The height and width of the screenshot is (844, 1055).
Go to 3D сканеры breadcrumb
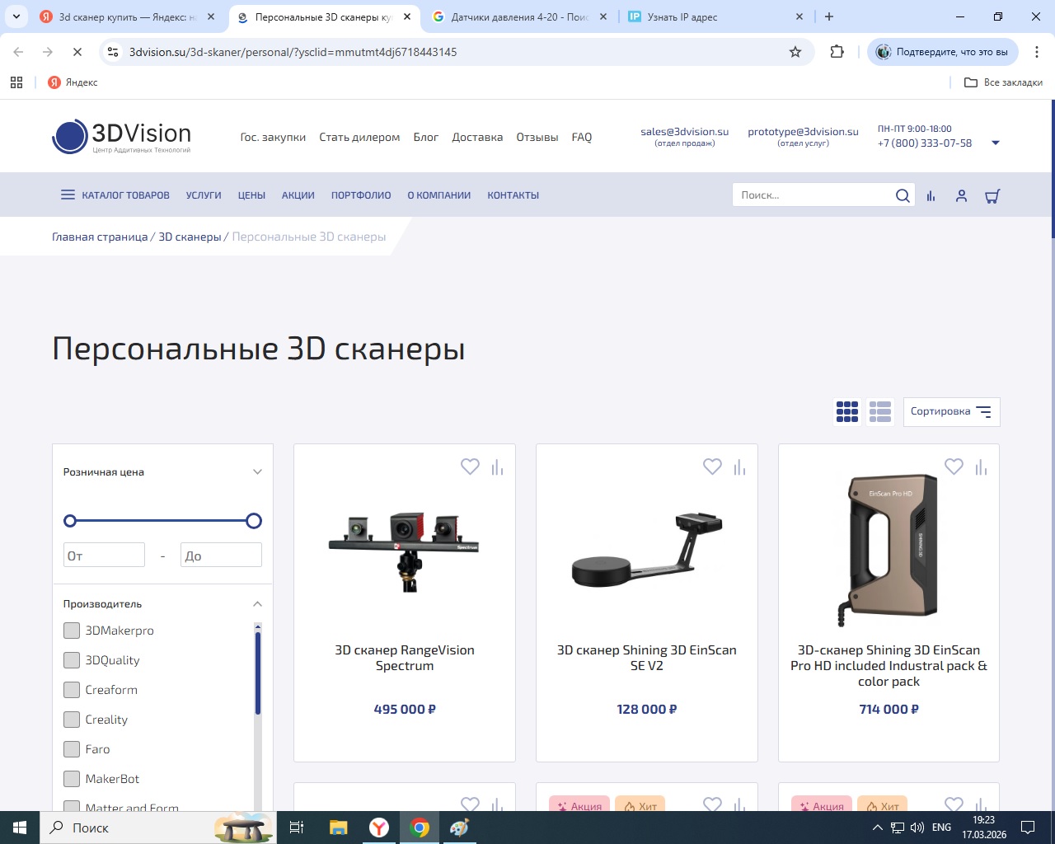[x=190, y=237]
